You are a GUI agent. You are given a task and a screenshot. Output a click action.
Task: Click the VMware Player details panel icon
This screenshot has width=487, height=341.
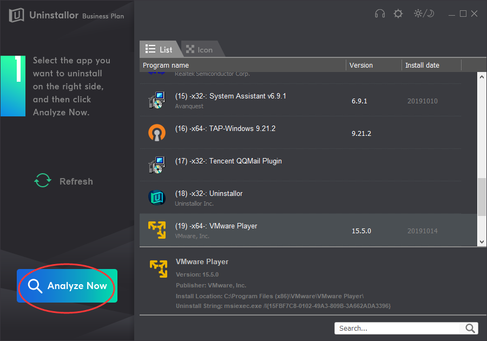click(x=159, y=269)
